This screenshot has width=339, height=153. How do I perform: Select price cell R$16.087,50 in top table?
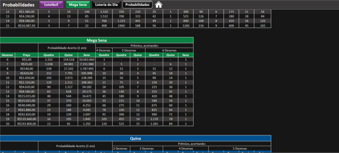coord(27,26)
